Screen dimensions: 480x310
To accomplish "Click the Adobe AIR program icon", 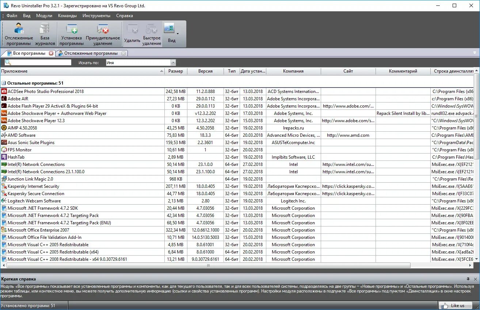I will click(4, 99).
